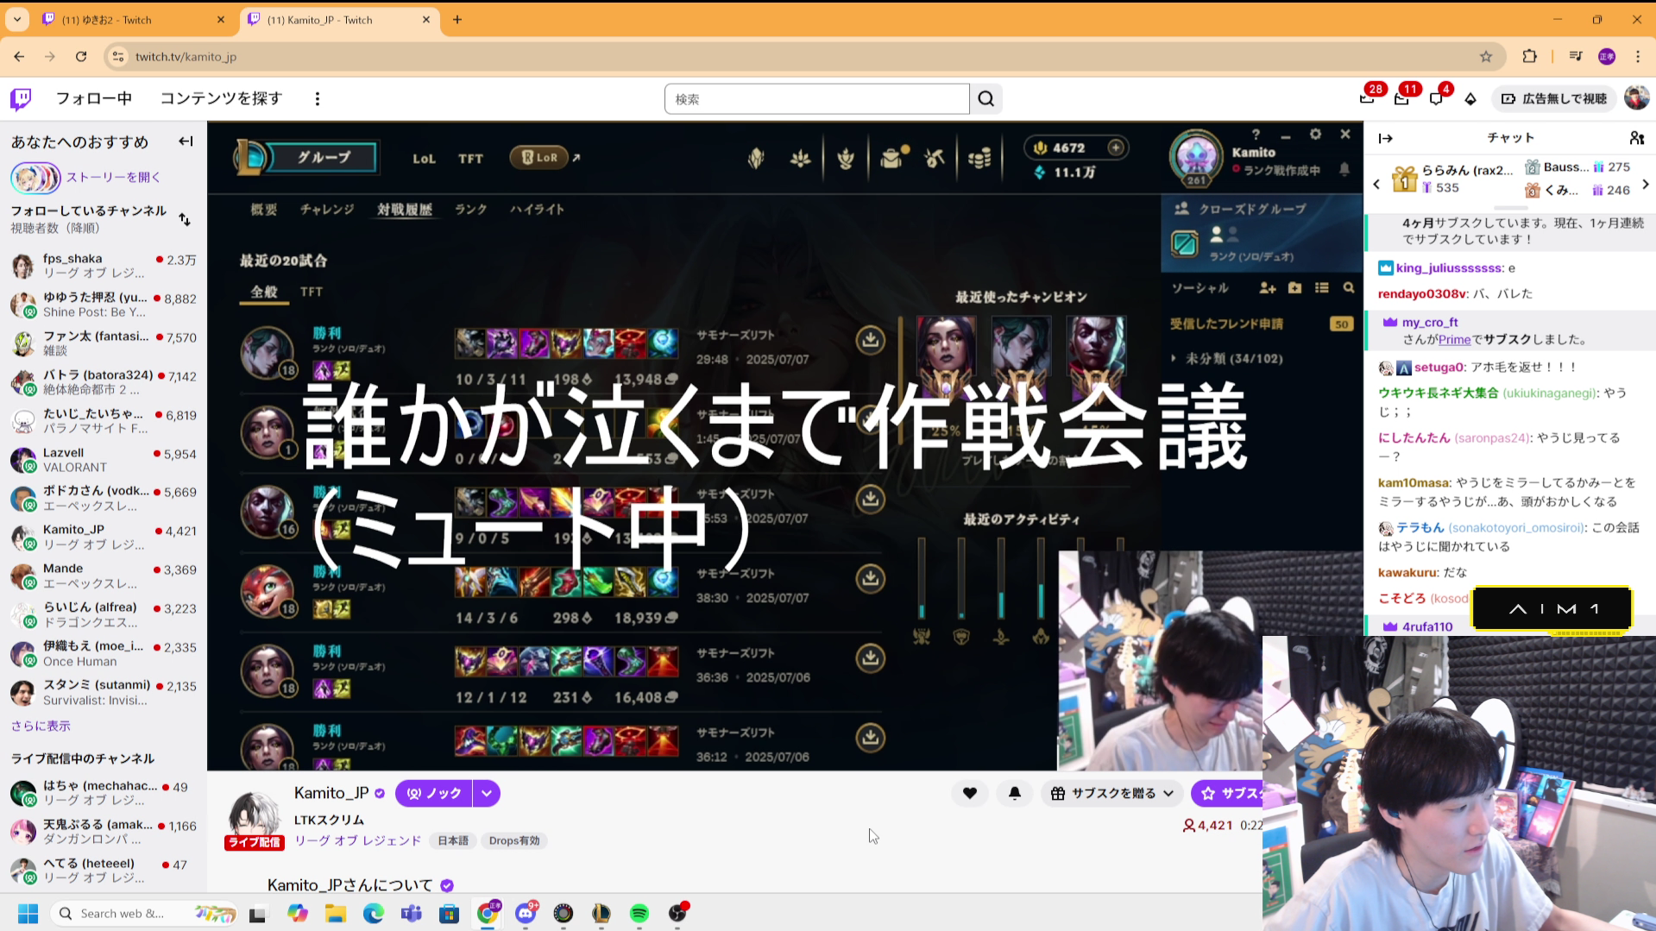Click the heart follow icon
The image size is (1656, 931).
coord(970,793)
